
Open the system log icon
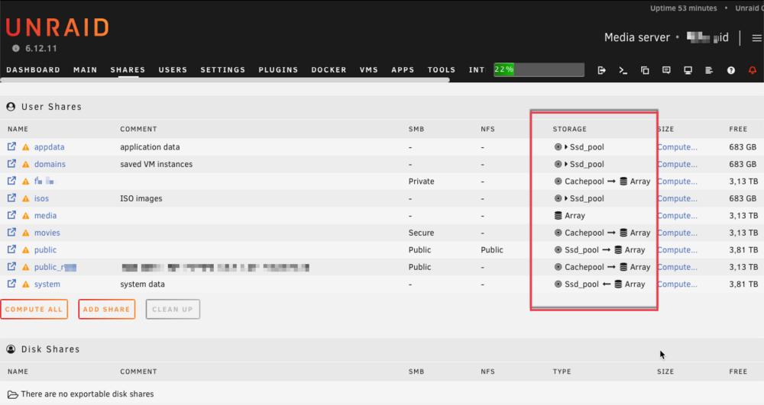click(x=709, y=70)
